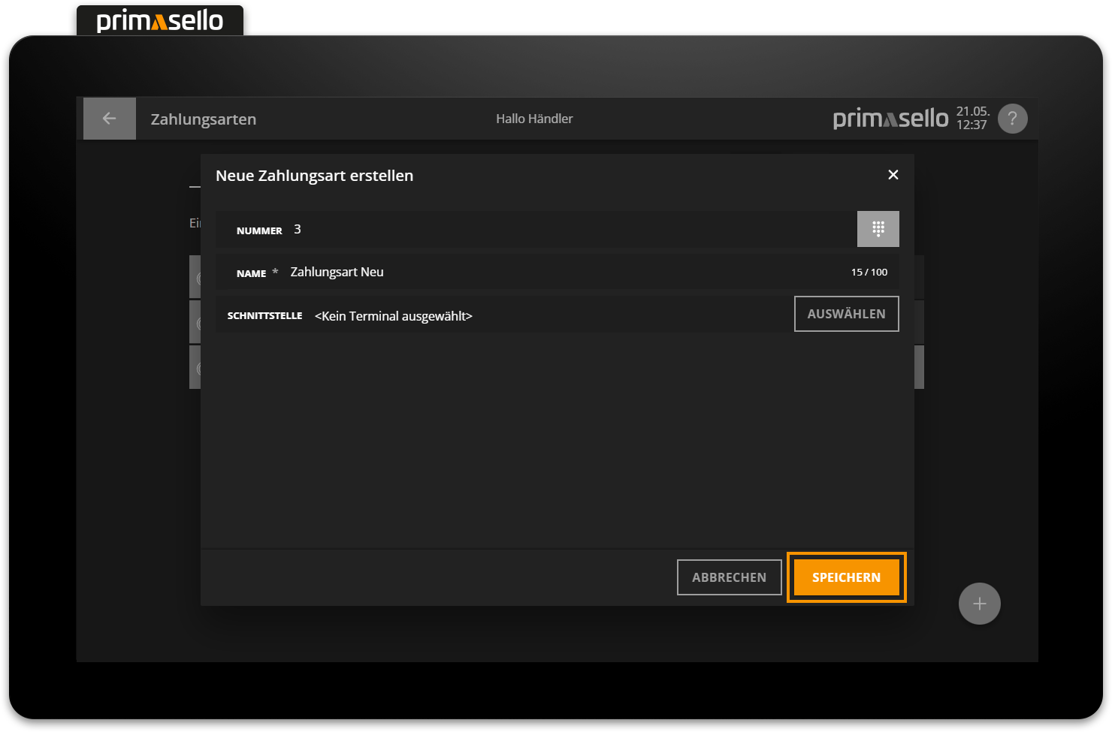Focus the Nummer field containing 3
The image size is (1112, 732).
[571, 230]
